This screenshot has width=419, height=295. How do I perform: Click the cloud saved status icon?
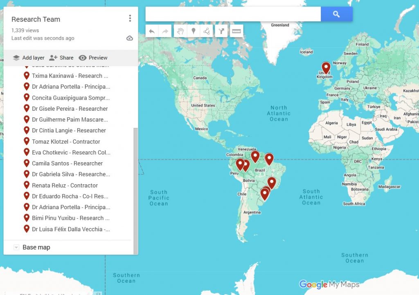pyautogui.click(x=130, y=38)
